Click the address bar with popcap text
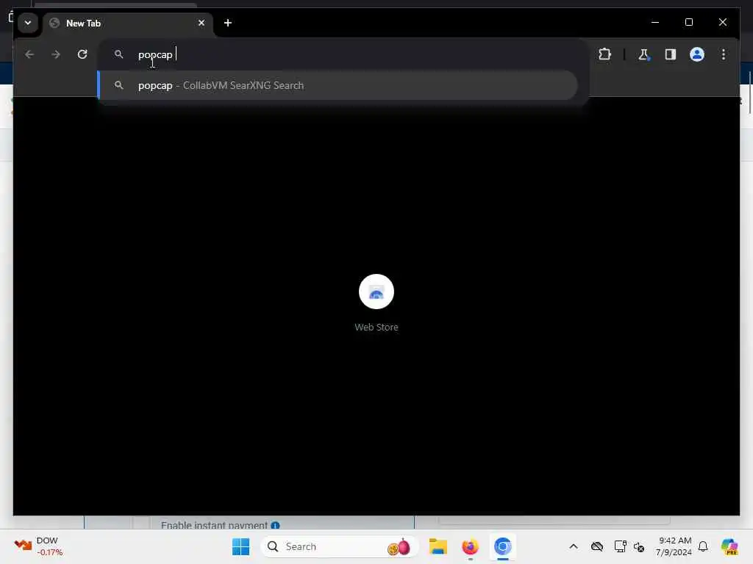The width and height of the screenshot is (753, 564). pyautogui.click(x=343, y=54)
